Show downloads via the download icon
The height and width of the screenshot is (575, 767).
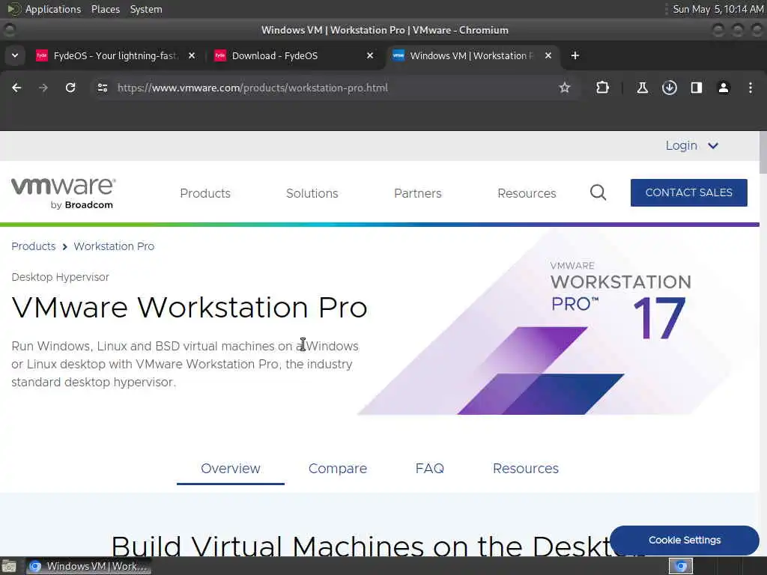tap(669, 88)
